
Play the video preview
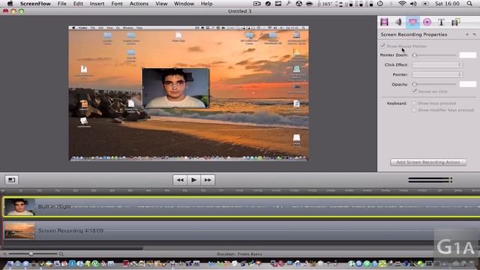[193, 180]
